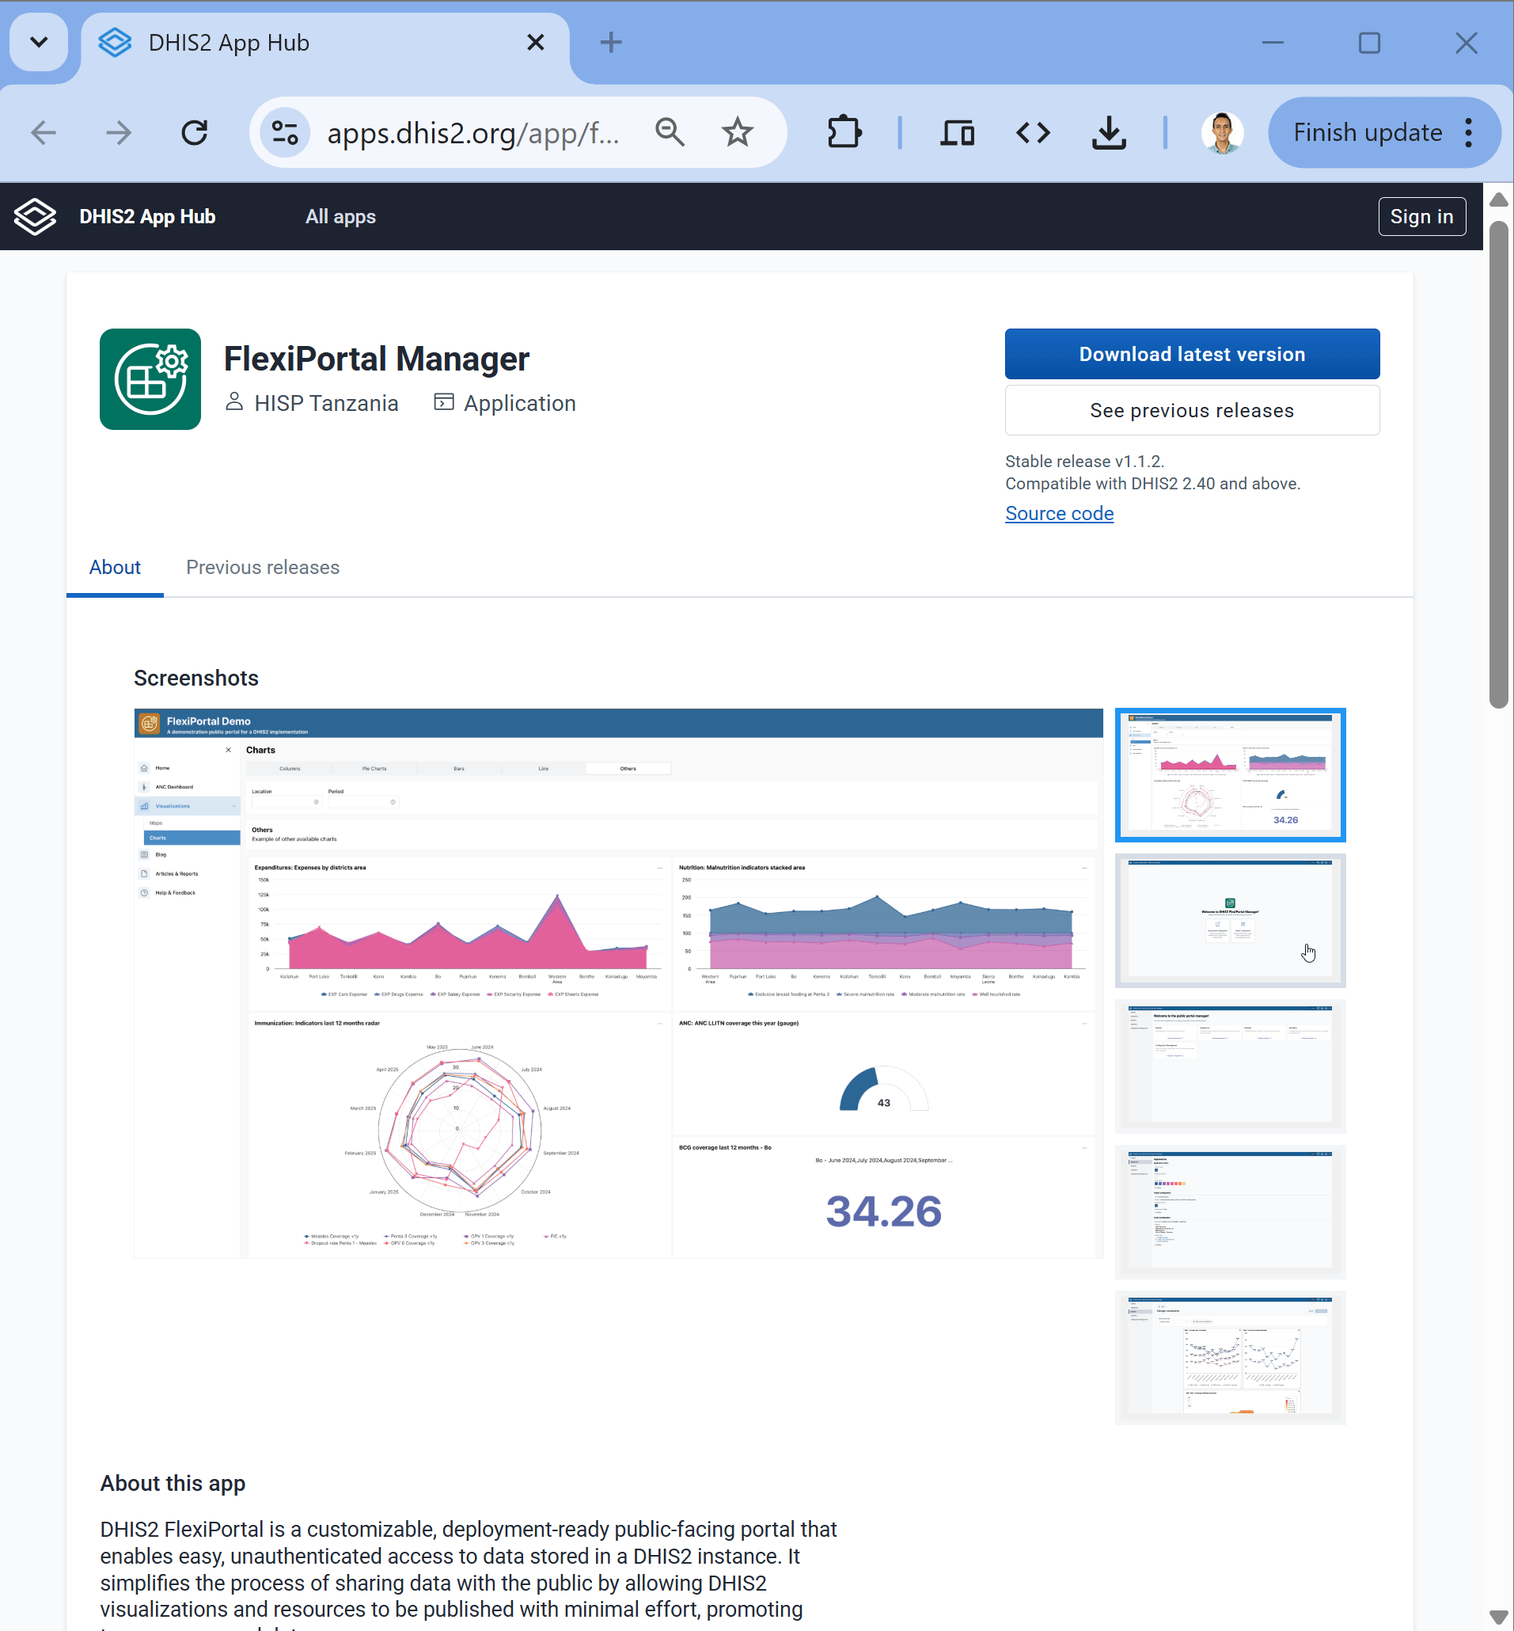Select the About tab
The height and width of the screenshot is (1631, 1514).
(115, 568)
